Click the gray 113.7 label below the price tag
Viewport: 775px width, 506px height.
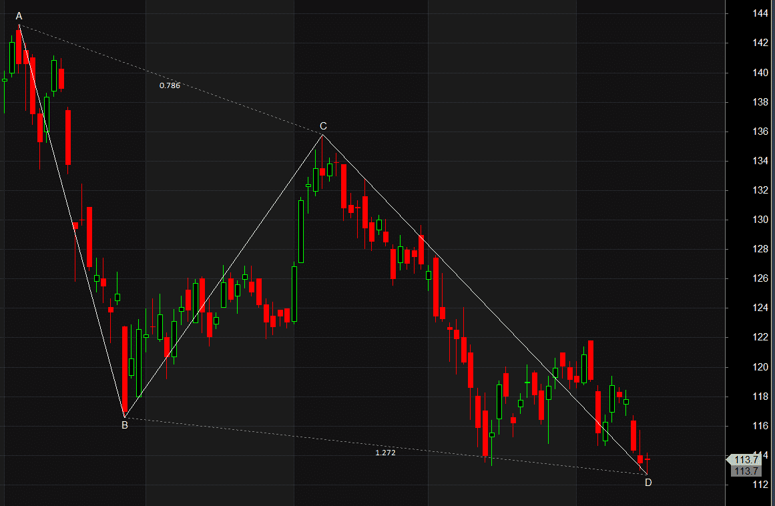pyautogui.click(x=746, y=471)
